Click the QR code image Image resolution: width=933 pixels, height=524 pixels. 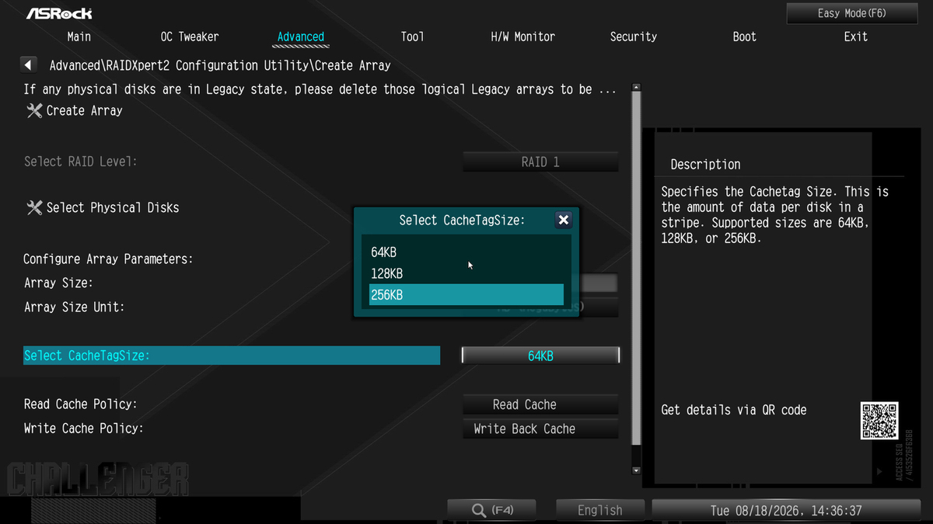(879, 420)
